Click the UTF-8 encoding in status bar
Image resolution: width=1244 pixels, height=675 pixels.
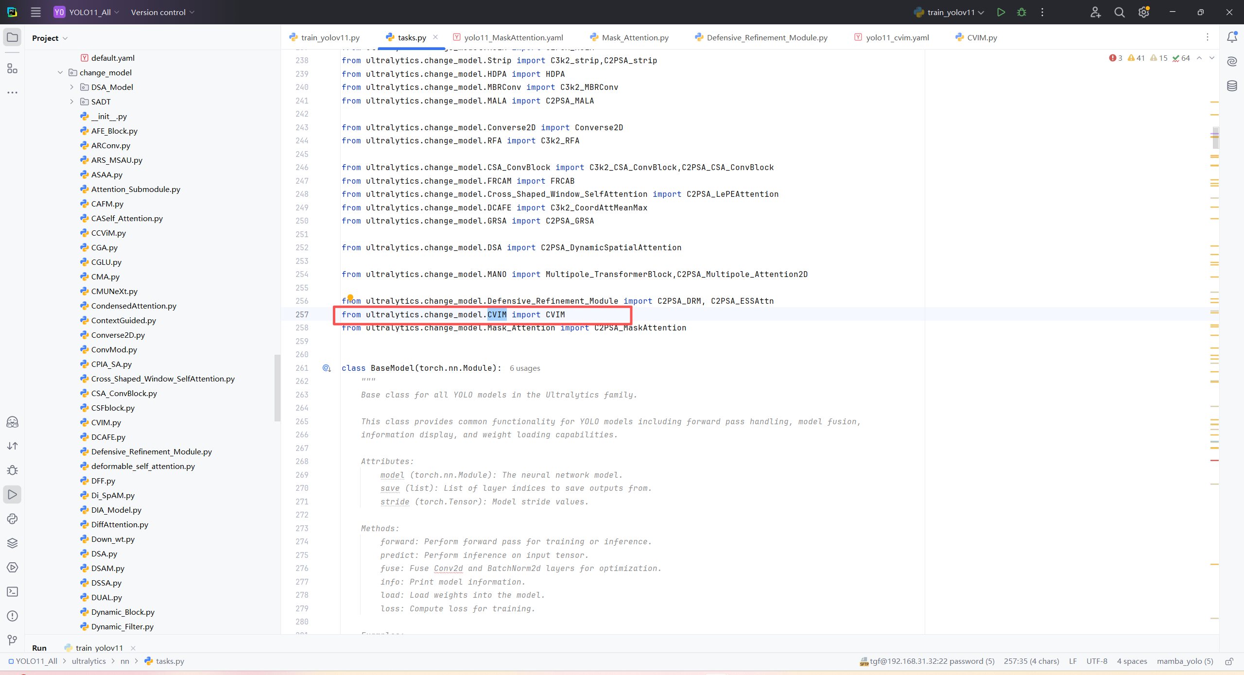coord(1096,661)
